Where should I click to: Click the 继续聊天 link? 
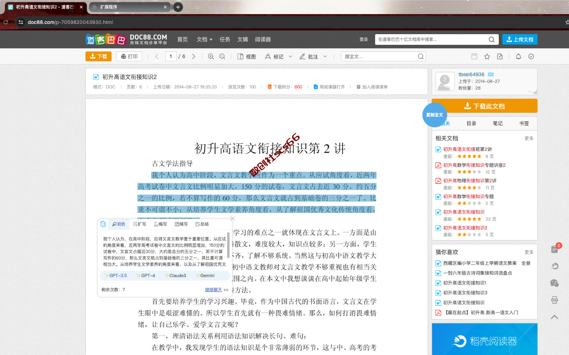tap(213, 290)
